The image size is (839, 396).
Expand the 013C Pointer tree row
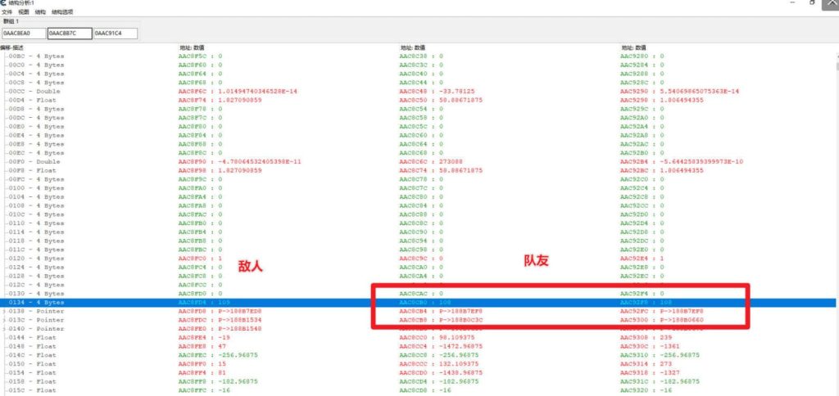(4, 321)
